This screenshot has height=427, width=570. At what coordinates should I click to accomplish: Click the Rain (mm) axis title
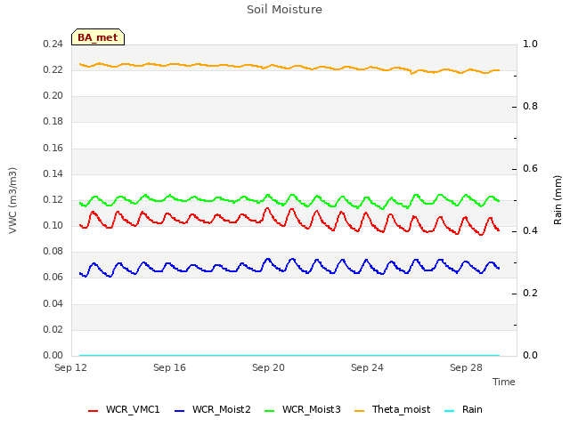pos(558,200)
